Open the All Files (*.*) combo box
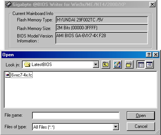 click(76, 127)
